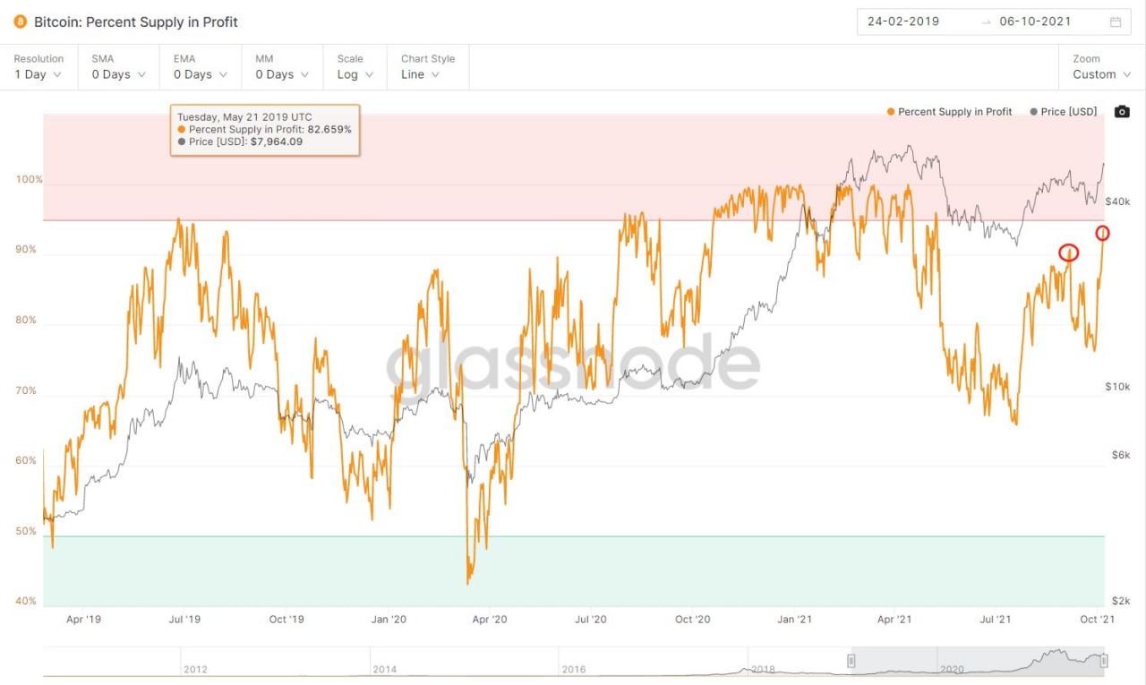The image size is (1146, 685).
Task: Toggle Percent Supply in Profit legend series
Action: (949, 112)
